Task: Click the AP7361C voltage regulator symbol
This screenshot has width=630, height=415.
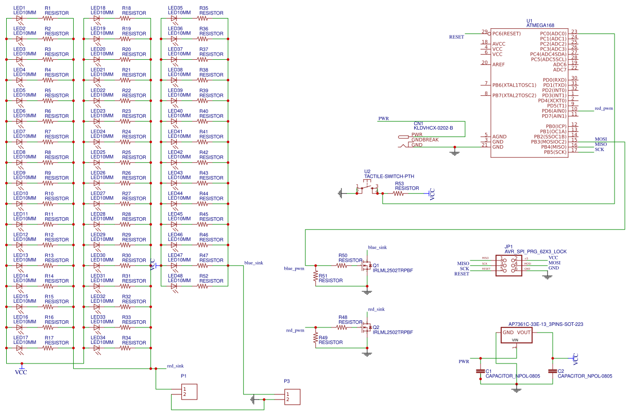Action: tap(518, 335)
